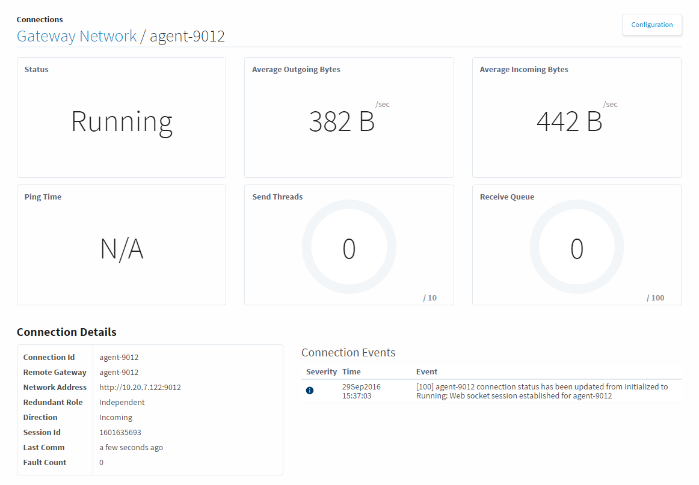The image size is (699, 485).
Task: Click the event timestamp 29Sep2016 15:37:03
Action: 361,391
